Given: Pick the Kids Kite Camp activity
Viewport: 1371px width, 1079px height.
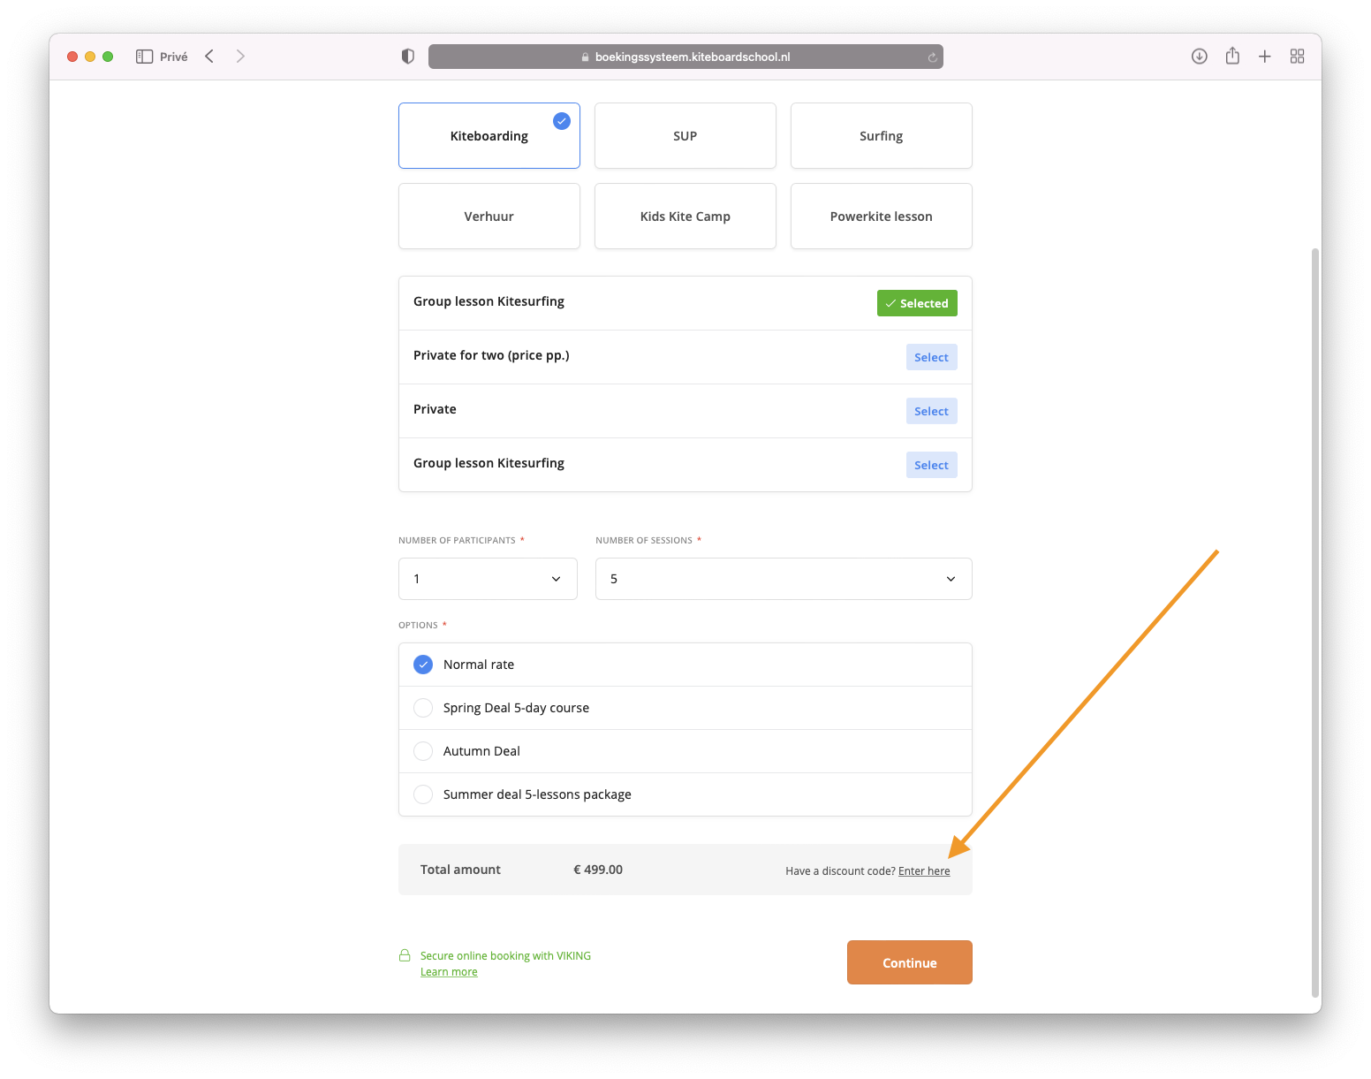Looking at the screenshot, I should pyautogui.click(x=685, y=217).
